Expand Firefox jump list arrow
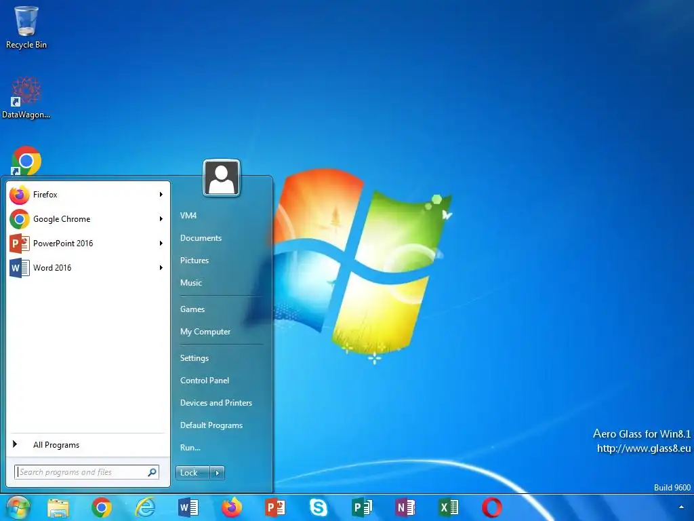 coord(161,195)
